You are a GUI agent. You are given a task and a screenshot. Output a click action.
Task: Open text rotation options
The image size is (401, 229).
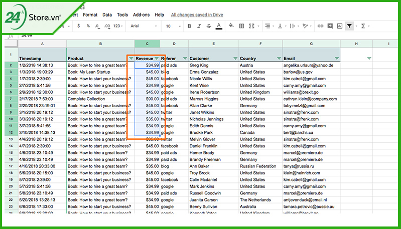(x=306, y=26)
